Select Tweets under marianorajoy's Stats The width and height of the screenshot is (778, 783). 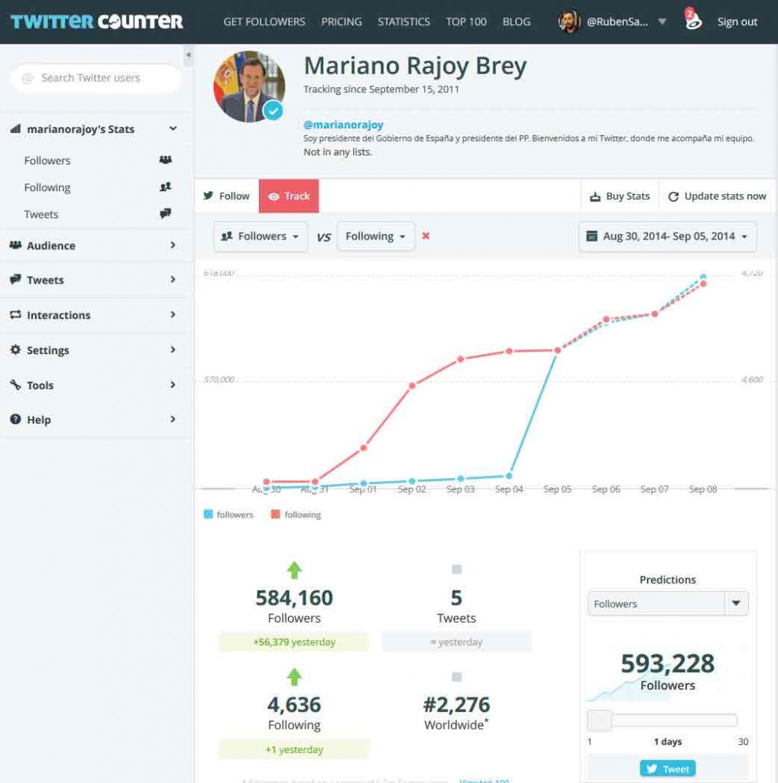[x=41, y=214]
